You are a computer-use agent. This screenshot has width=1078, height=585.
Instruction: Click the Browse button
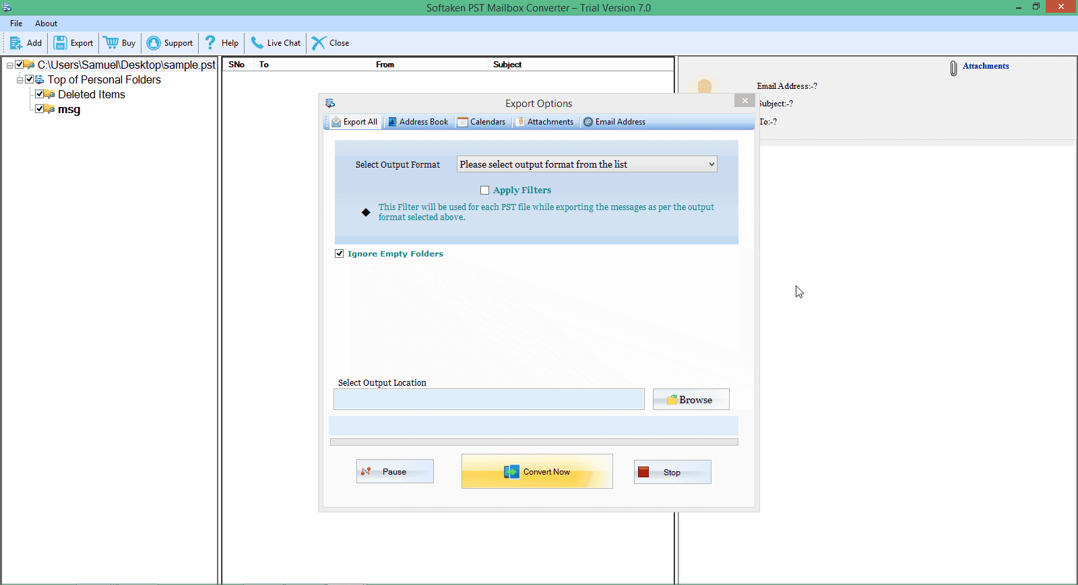[691, 399]
